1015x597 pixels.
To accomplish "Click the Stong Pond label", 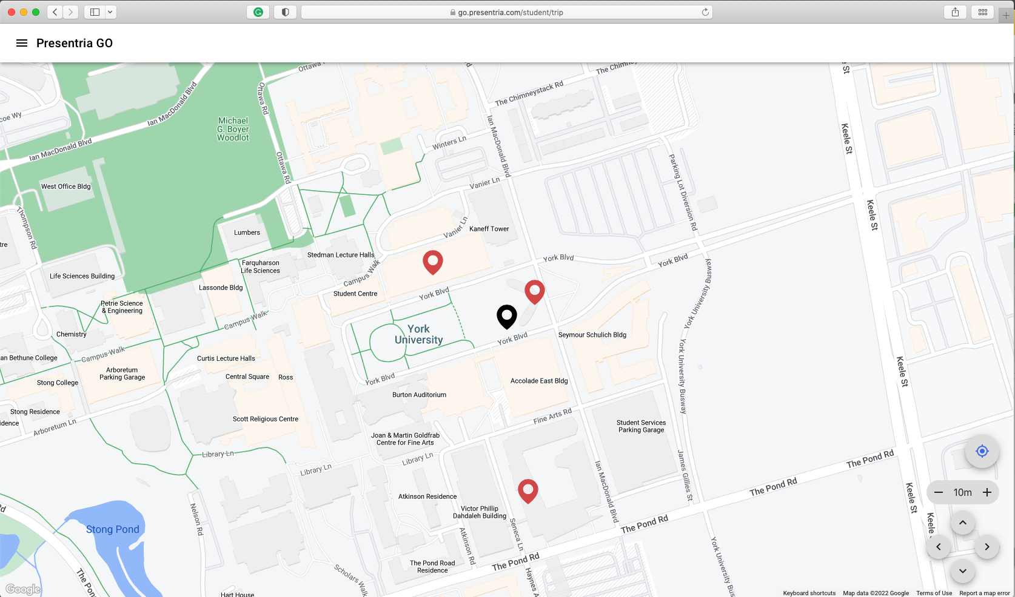I will pos(113,529).
